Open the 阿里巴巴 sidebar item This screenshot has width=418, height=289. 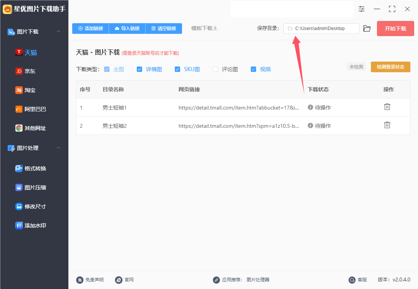[x=34, y=109]
